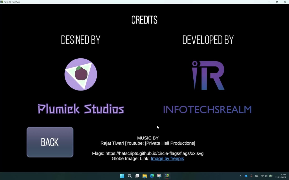
Task: Click the microphone tray icon
Action: tap(251, 176)
